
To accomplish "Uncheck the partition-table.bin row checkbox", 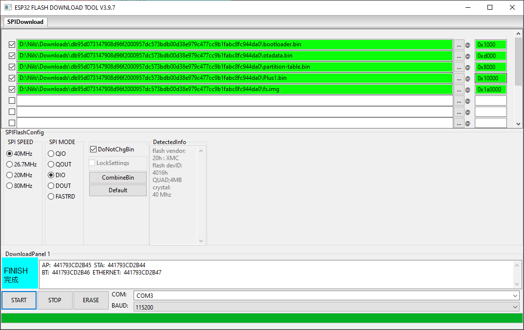I will (x=12, y=67).
